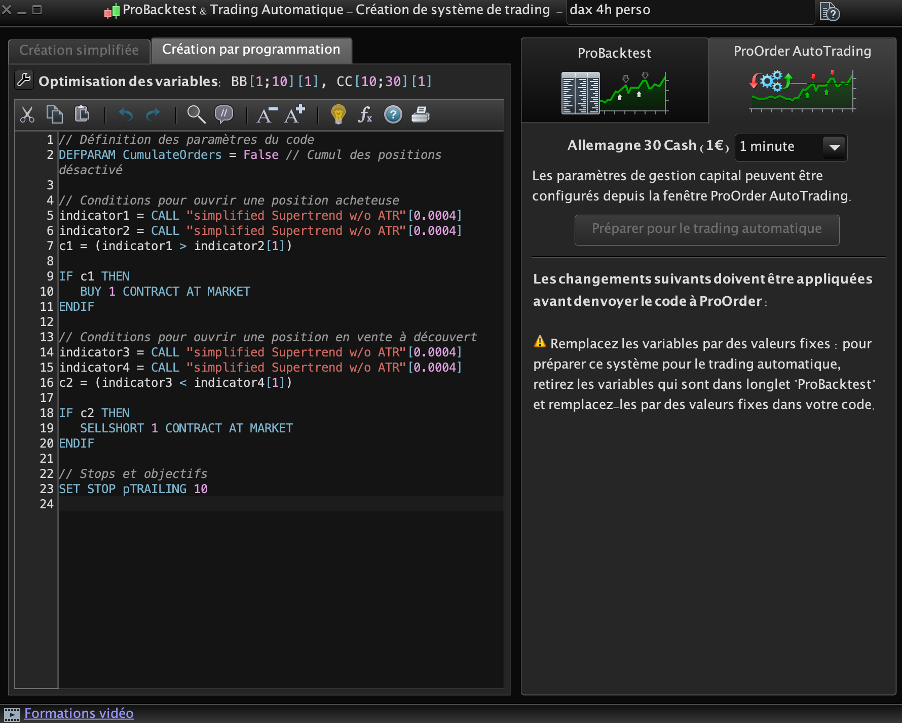Undo the last code edit
Screen dimensions: 902x723
pyautogui.click(x=126, y=115)
